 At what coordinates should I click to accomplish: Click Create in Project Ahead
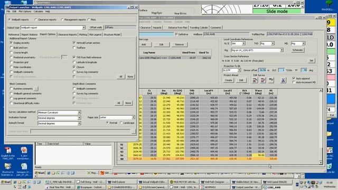tap(228, 80)
